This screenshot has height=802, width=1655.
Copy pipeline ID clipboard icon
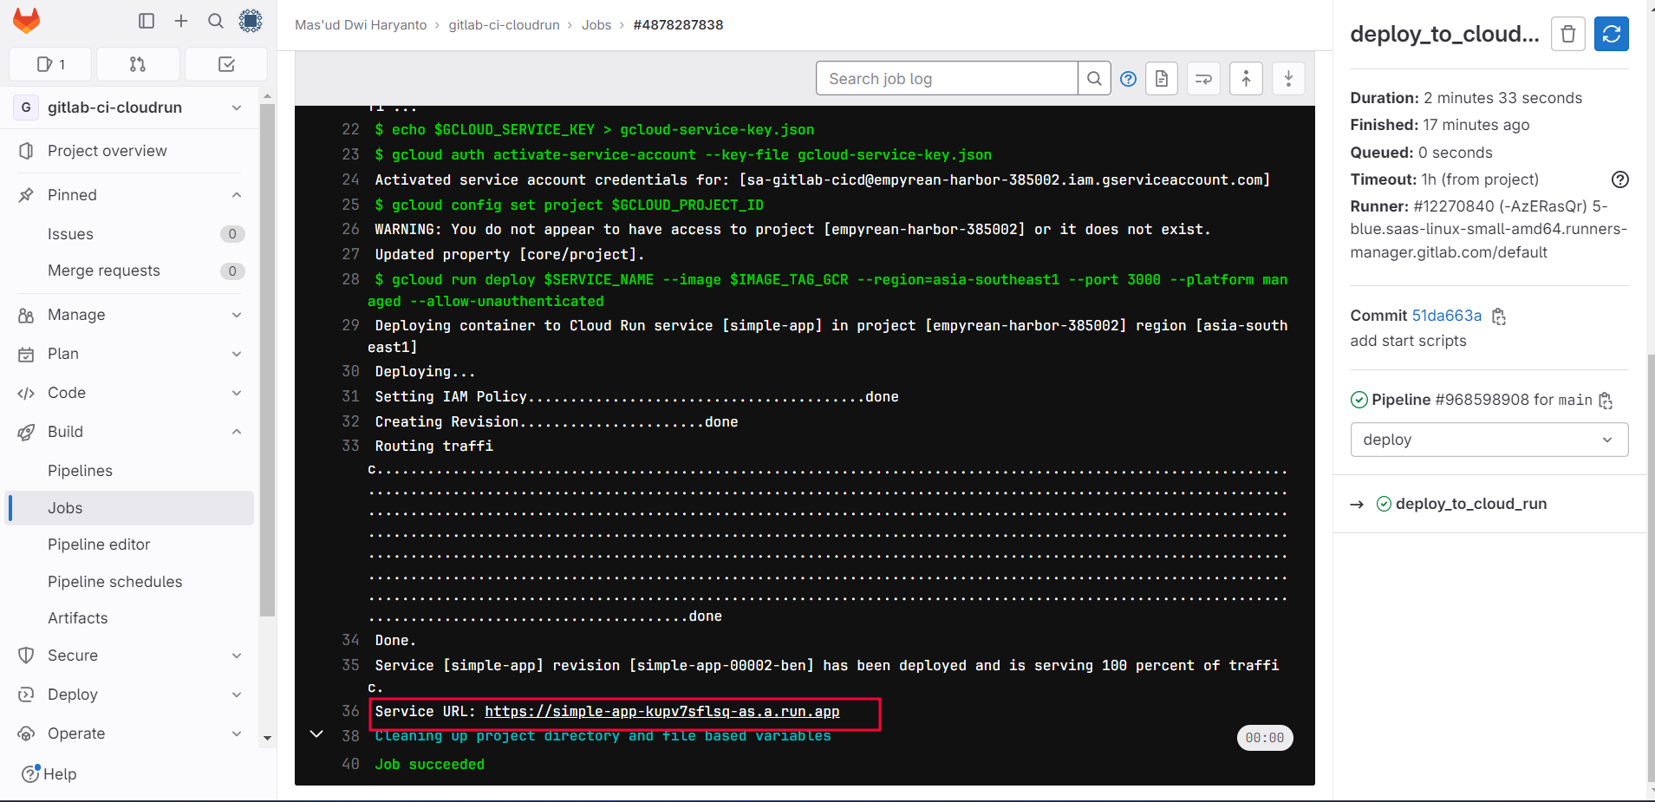pyautogui.click(x=1606, y=401)
